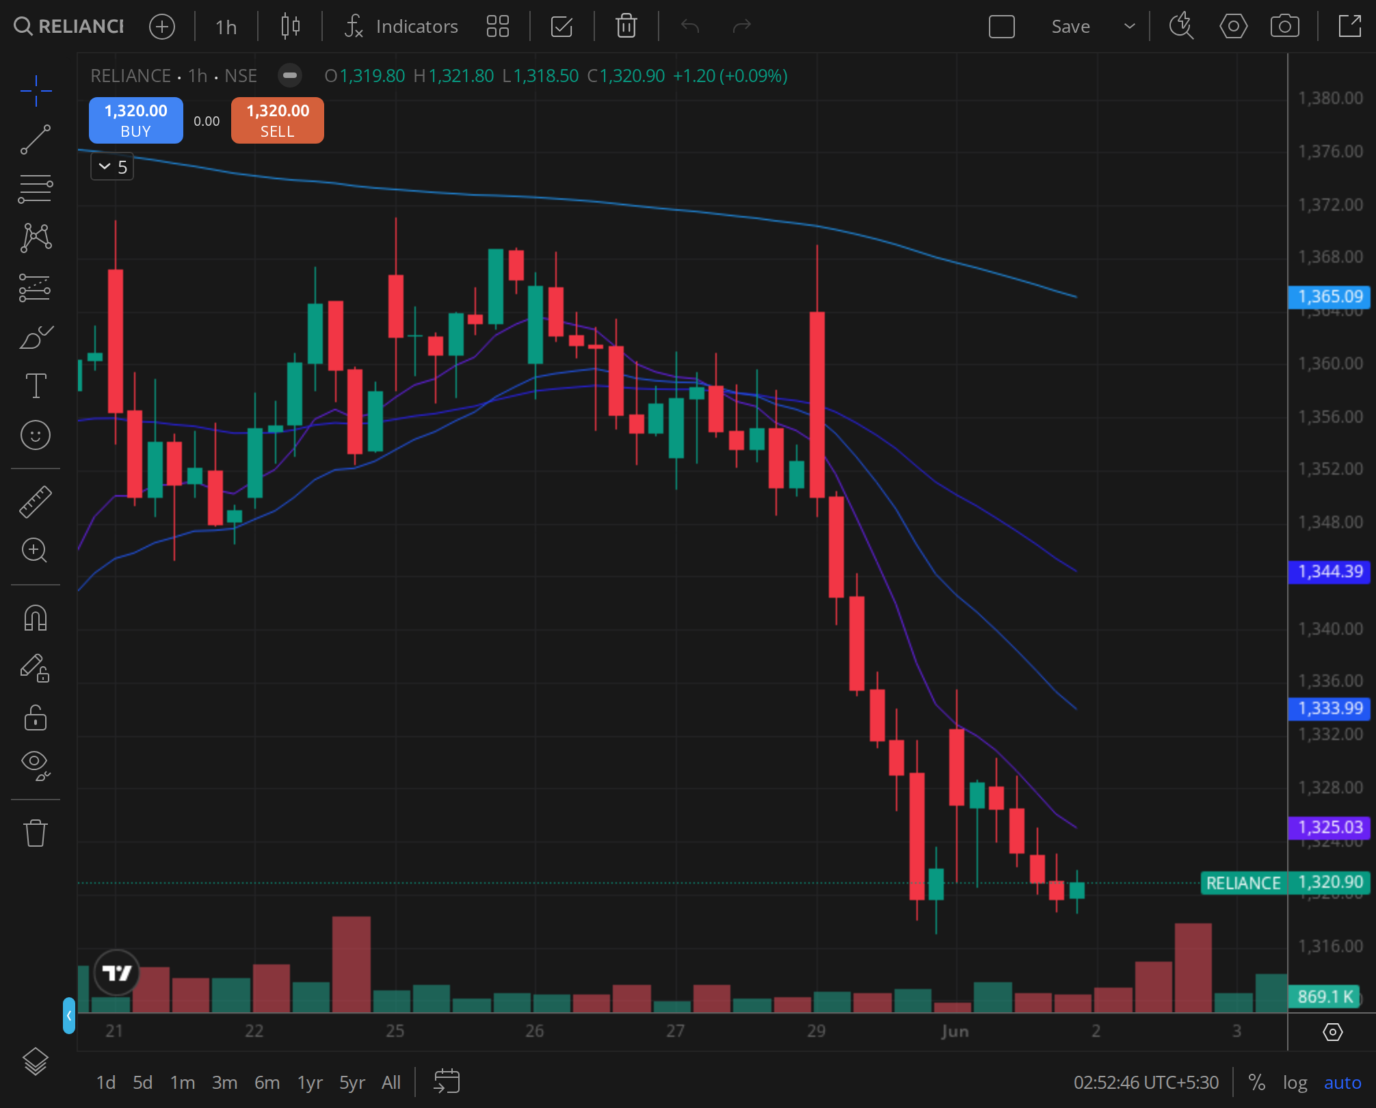Open the layout selector square icon
Image resolution: width=1376 pixels, height=1108 pixels.
coord(1002,27)
